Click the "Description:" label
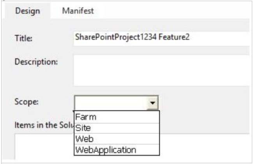This screenshot has height=164, width=253. pos(36,62)
